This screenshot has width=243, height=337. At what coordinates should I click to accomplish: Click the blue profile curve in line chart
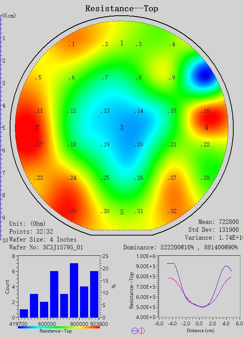(226, 267)
